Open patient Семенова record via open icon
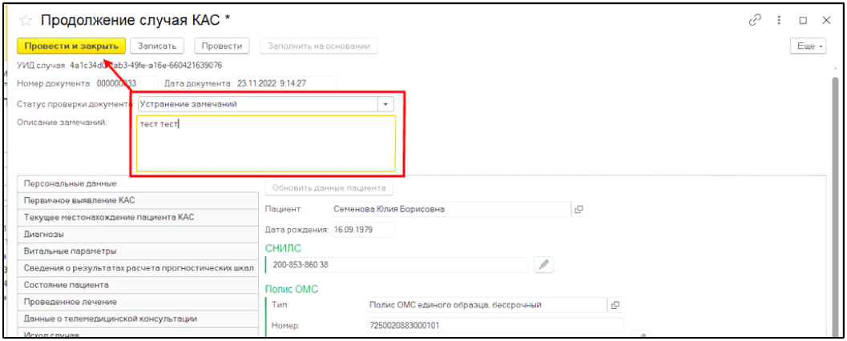The image size is (847, 341). point(579,209)
